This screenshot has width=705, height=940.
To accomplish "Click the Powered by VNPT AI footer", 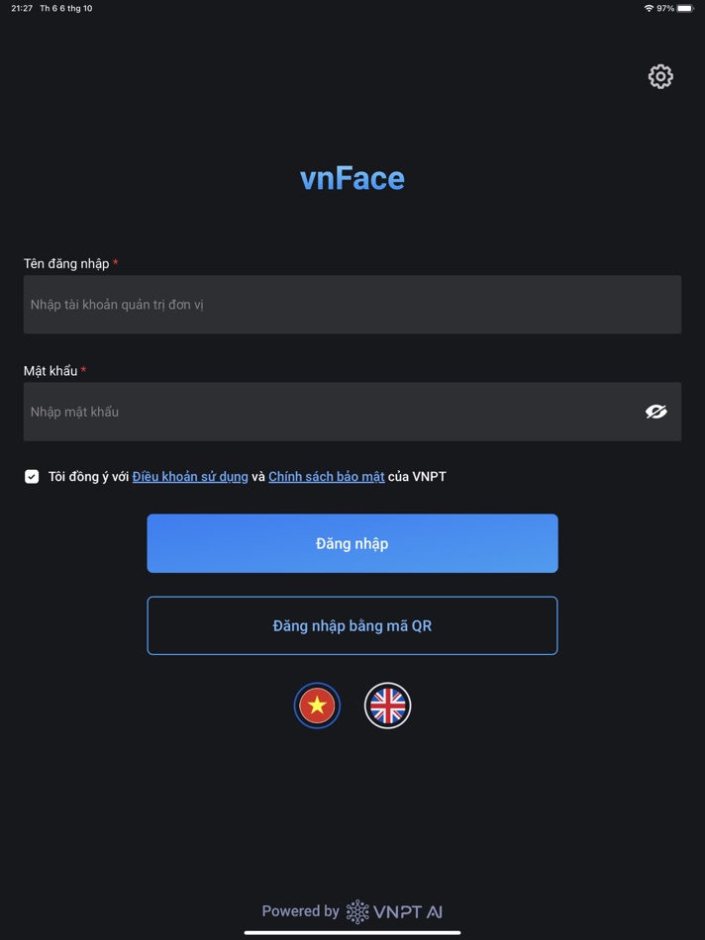I will pos(352,912).
